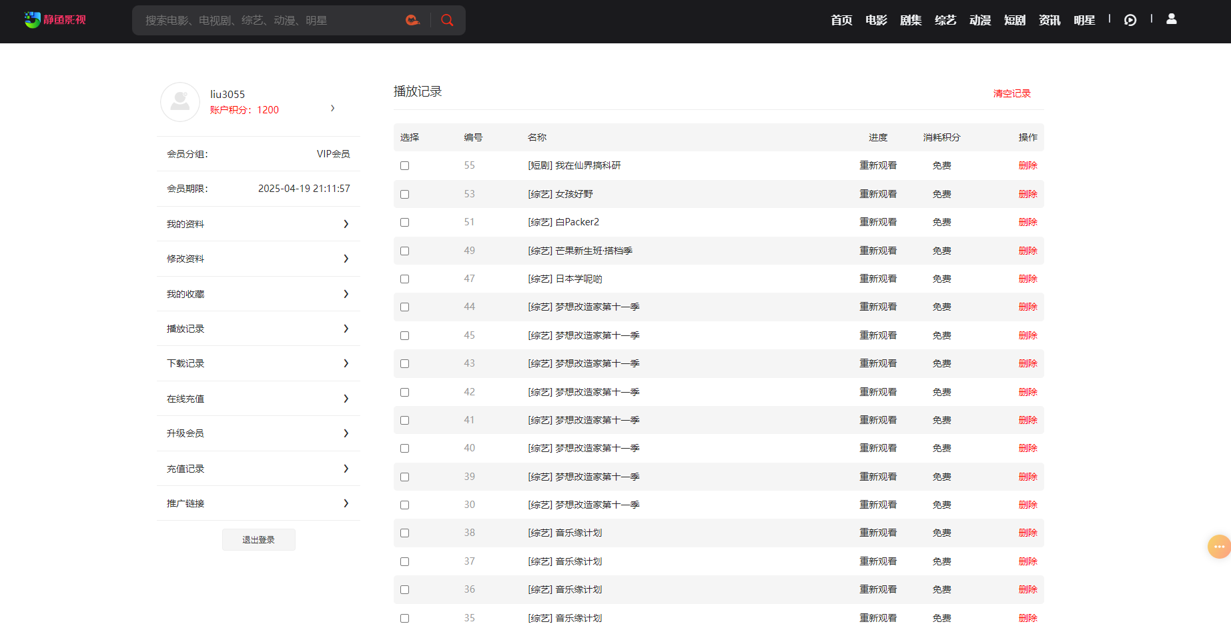Switch to the 动漫 navigation tab
The height and width of the screenshot is (632, 1231).
pyautogui.click(x=979, y=20)
